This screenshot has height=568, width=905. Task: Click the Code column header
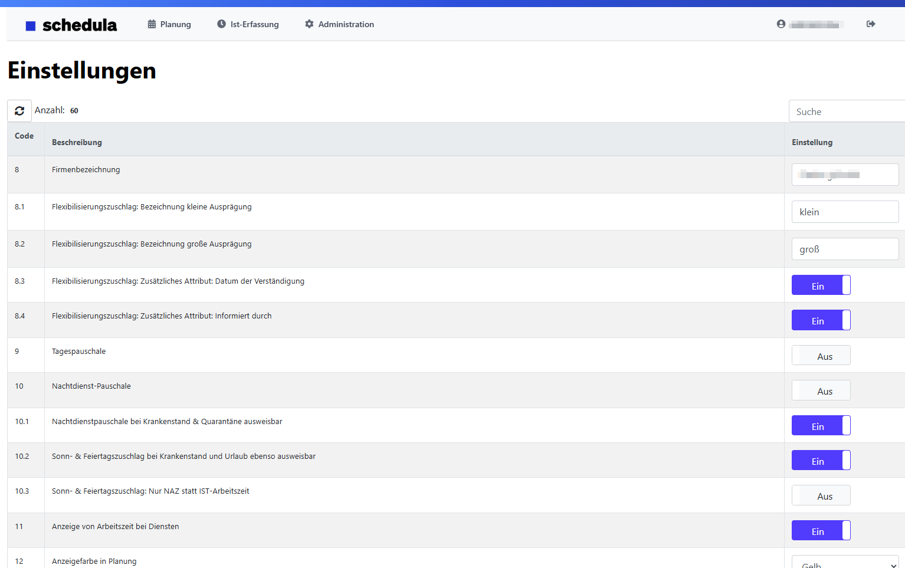tap(24, 136)
